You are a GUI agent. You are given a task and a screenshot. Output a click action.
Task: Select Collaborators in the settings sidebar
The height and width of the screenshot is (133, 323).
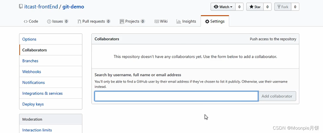point(51,50)
